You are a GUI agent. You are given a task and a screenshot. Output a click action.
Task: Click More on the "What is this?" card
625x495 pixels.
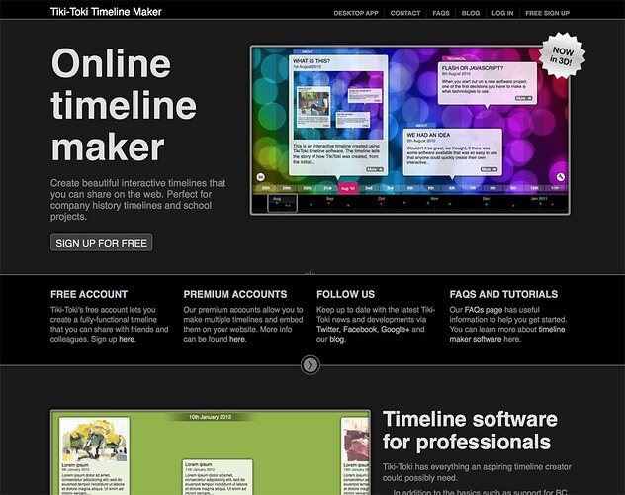pyautogui.click(x=374, y=169)
